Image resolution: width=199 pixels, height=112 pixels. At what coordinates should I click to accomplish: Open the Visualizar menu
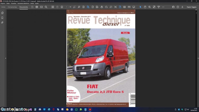pyautogui.click(x=14, y=3)
